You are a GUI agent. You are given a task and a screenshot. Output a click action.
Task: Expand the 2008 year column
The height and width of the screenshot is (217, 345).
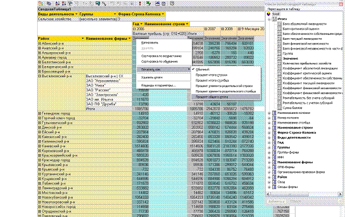(222, 29)
